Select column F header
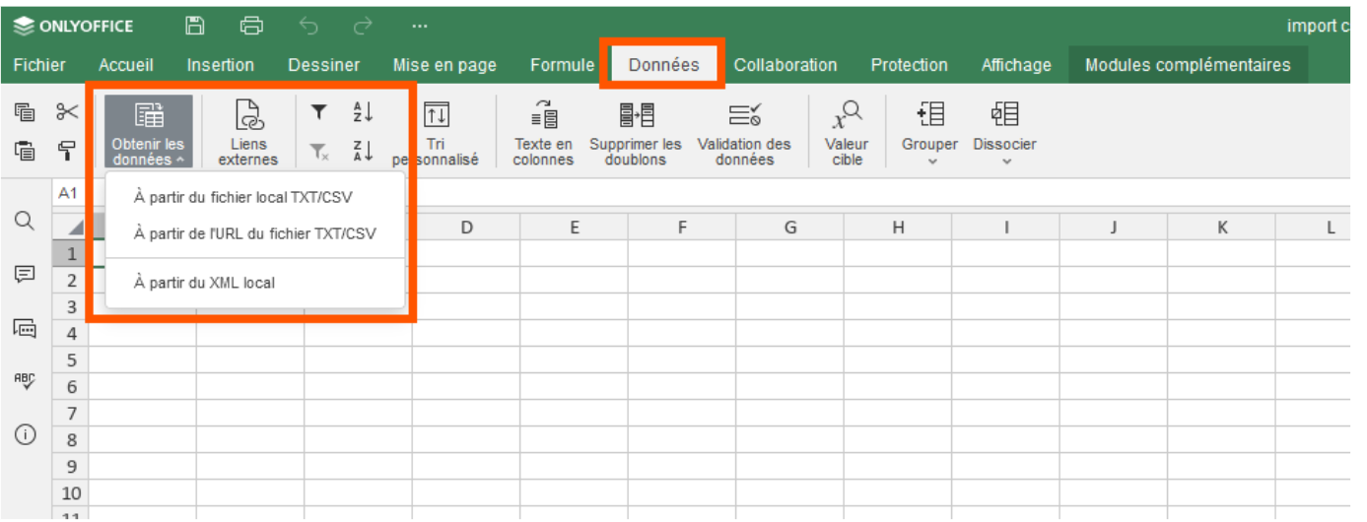 [x=682, y=228]
